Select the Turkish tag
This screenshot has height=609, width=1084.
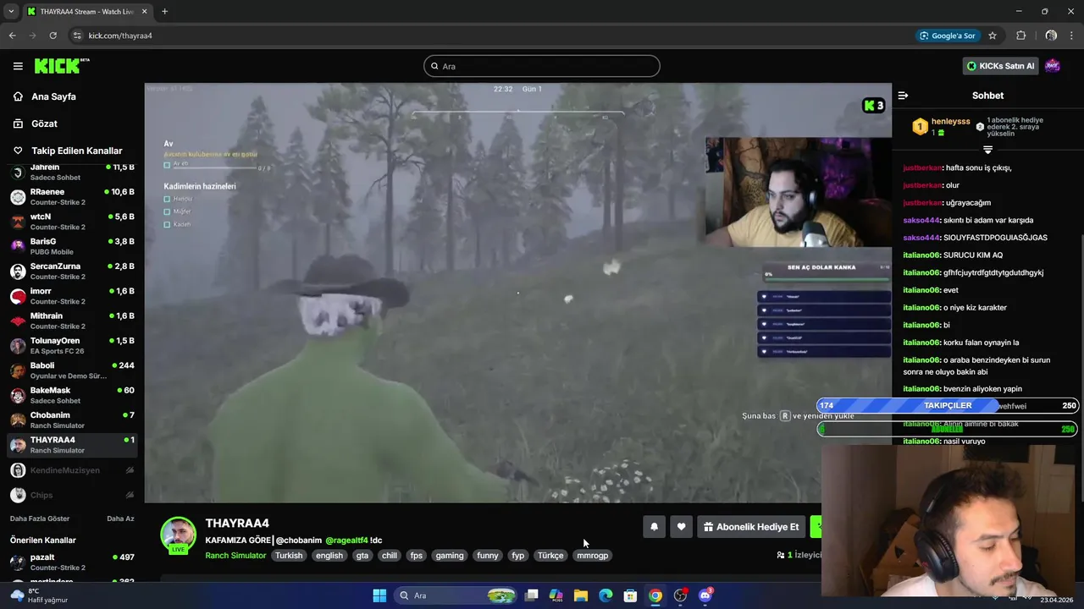coord(289,556)
